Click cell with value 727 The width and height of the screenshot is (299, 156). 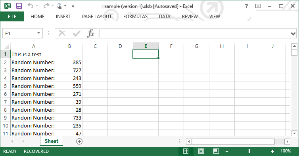pos(70,70)
